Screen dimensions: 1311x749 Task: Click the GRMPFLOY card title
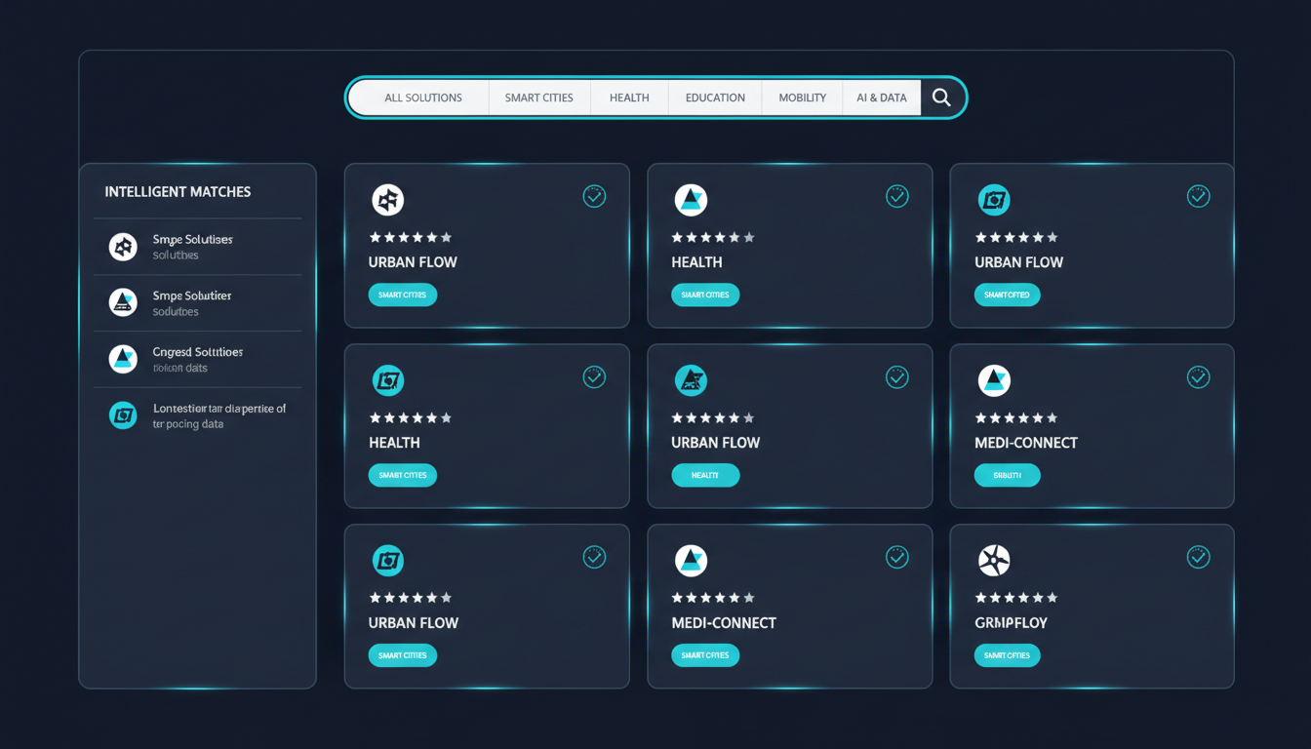(x=1011, y=623)
